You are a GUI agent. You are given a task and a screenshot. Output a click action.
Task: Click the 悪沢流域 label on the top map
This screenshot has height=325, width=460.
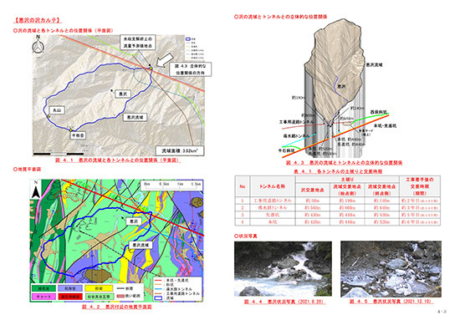coord(135,117)
